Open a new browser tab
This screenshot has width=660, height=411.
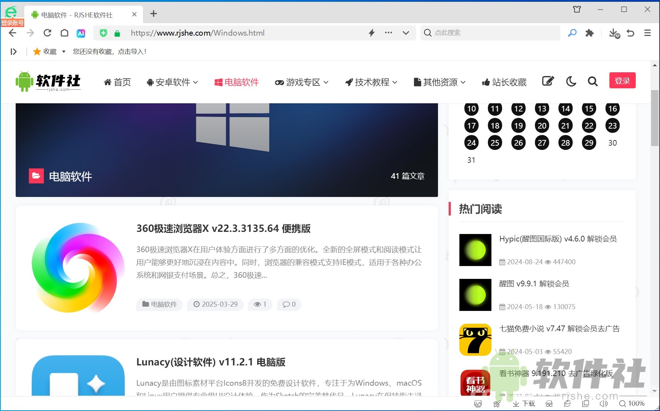(x=154, y=14)
